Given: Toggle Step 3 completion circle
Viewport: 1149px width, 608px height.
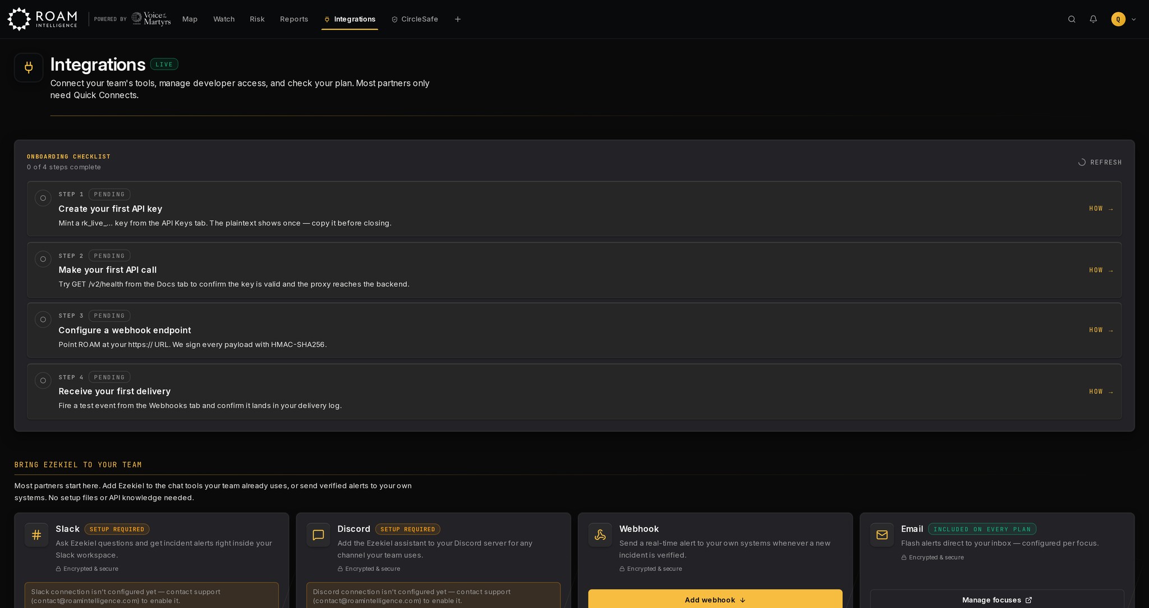Looking at the screenshot, I should coord(43,320).
